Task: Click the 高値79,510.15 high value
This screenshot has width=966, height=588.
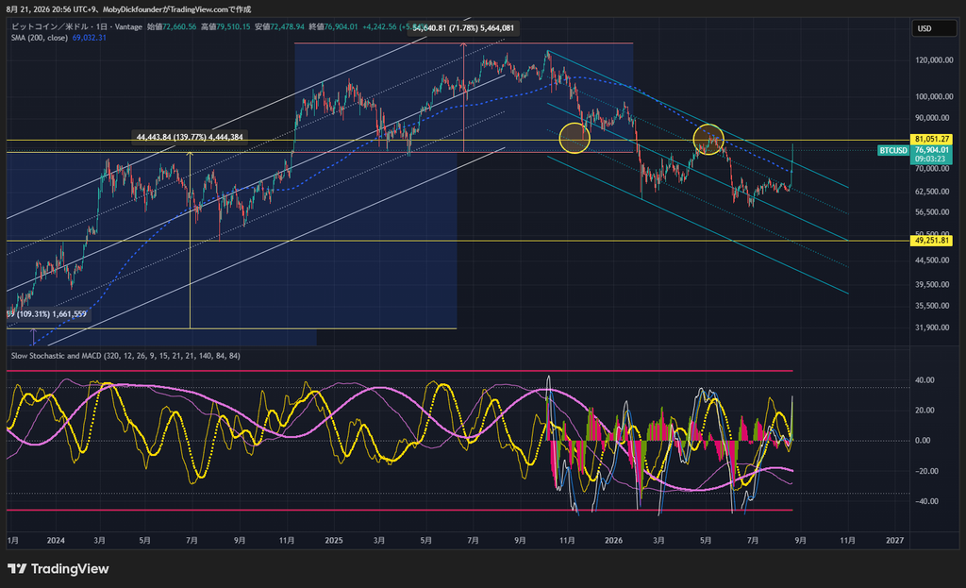Action: (x=225, y=27)
